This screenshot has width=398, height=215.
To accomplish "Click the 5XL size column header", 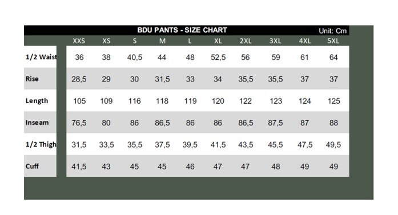I will [333, 41].
